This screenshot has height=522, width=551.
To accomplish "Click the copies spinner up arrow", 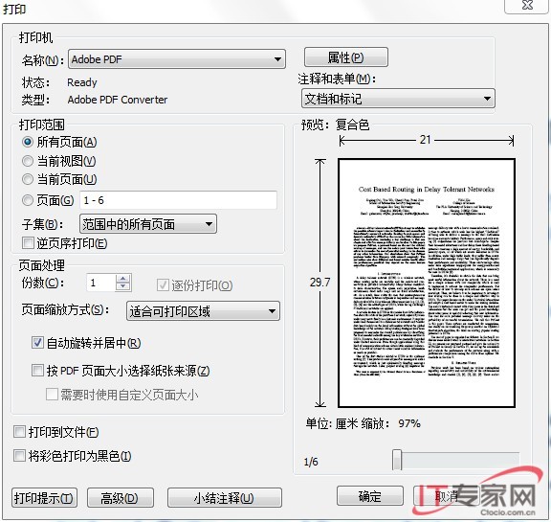I will [123, 279].
